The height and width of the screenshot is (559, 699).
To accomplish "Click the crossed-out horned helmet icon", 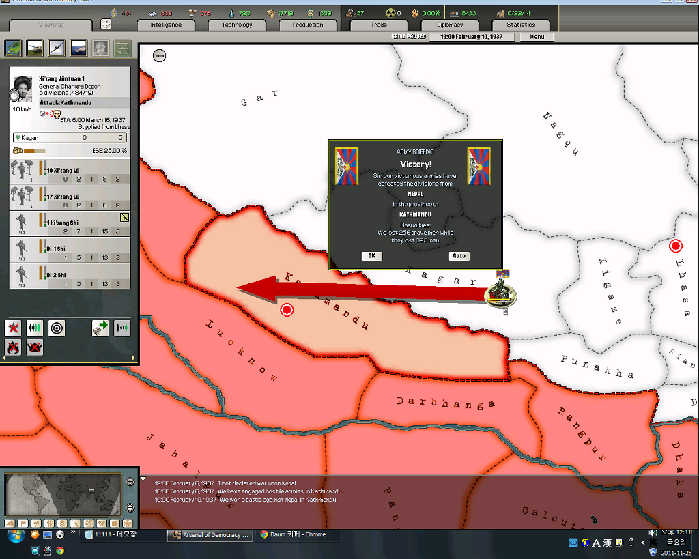I will coord(35,347).
